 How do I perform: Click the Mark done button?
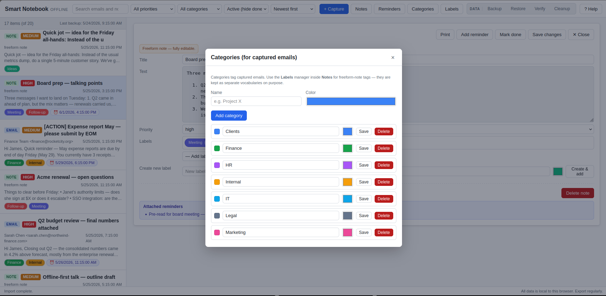point(511,35)
